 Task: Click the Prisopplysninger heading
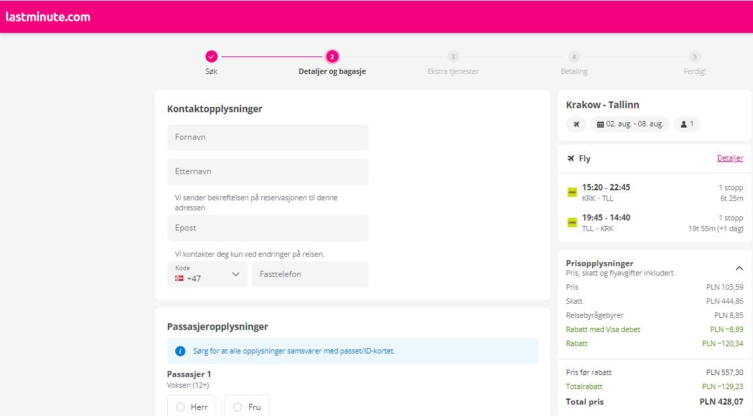(599, 263)
